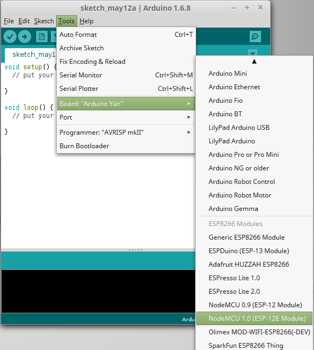Click the void setup() code line
The image size is (314, 350).
(x=31, y=67)
